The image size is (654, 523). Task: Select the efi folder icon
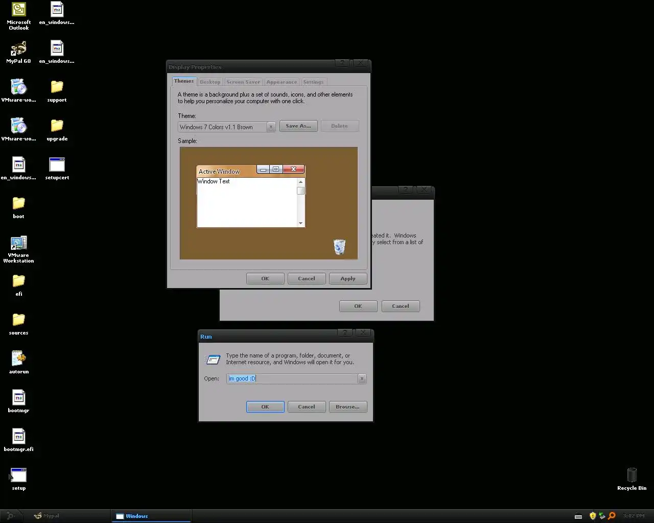point(18,285)
